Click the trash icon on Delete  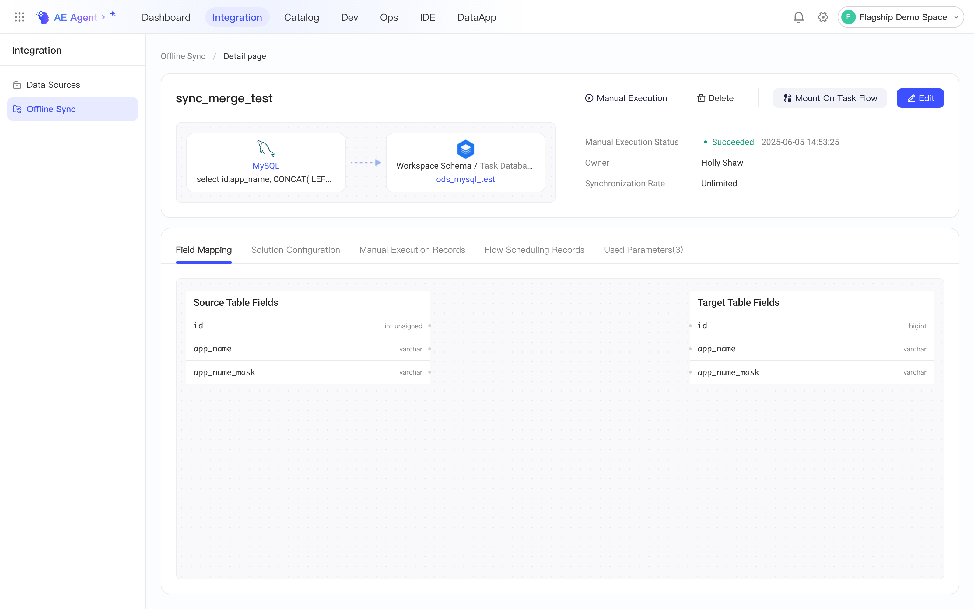pyautogui.click(x=701, y=98)
